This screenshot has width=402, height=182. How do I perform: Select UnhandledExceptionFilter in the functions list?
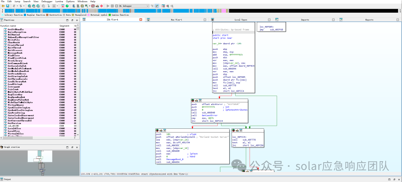(23, 37)
